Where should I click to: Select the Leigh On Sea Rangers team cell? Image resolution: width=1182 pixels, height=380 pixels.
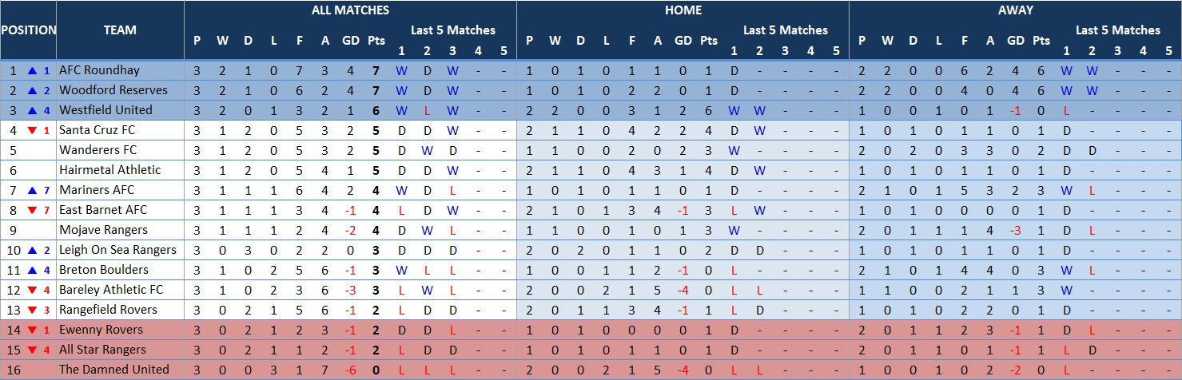click(120, 250)
